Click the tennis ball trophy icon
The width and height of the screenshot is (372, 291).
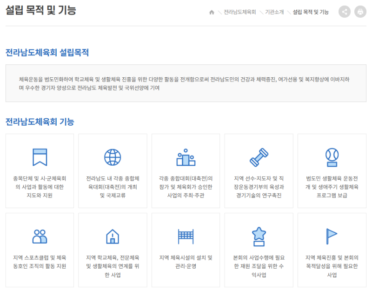pos(332,157)
